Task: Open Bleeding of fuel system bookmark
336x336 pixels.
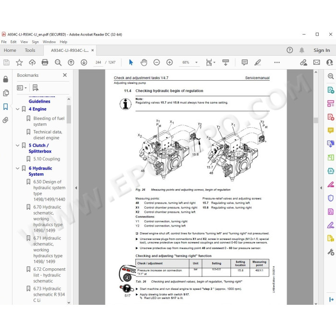Action: click(49, 121)
